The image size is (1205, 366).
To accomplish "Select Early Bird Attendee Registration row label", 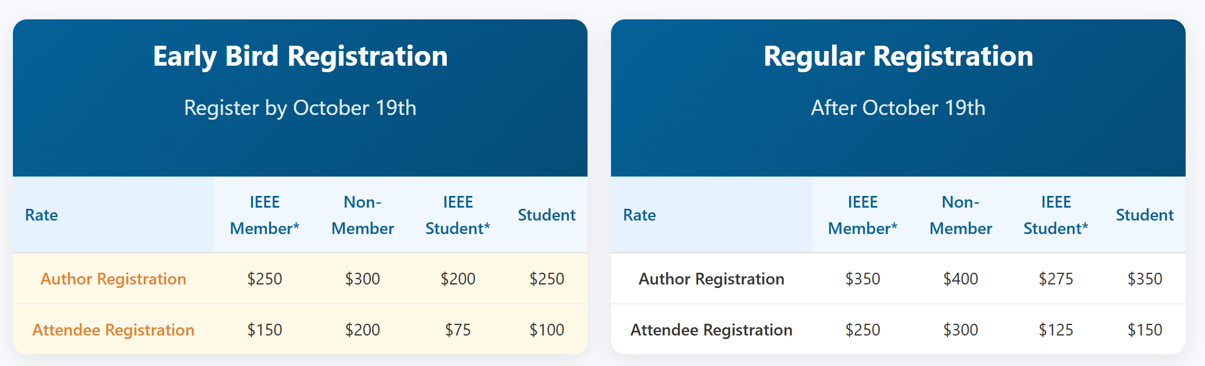I will (x=113, y=330).
